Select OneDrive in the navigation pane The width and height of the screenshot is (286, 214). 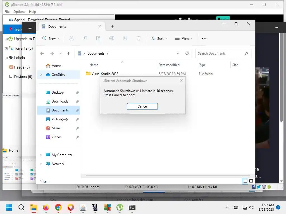[x=58, y=75]
